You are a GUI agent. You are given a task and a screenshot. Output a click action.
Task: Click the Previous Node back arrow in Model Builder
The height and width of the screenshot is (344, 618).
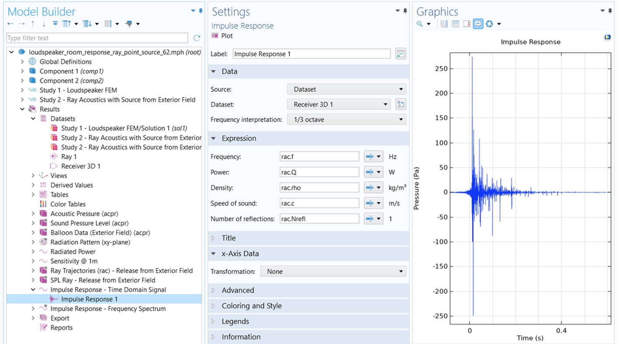point(10,24)
